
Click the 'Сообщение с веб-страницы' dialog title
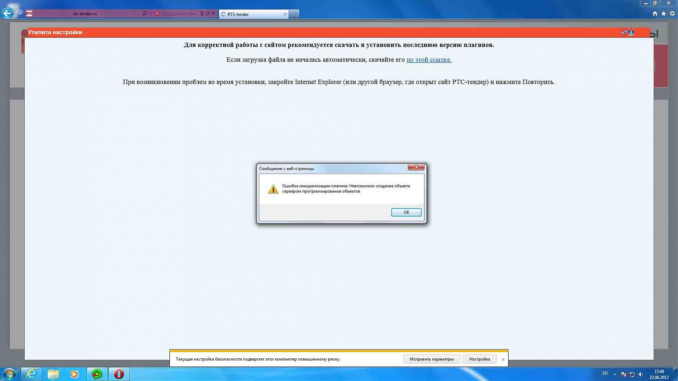coord(286,168)
